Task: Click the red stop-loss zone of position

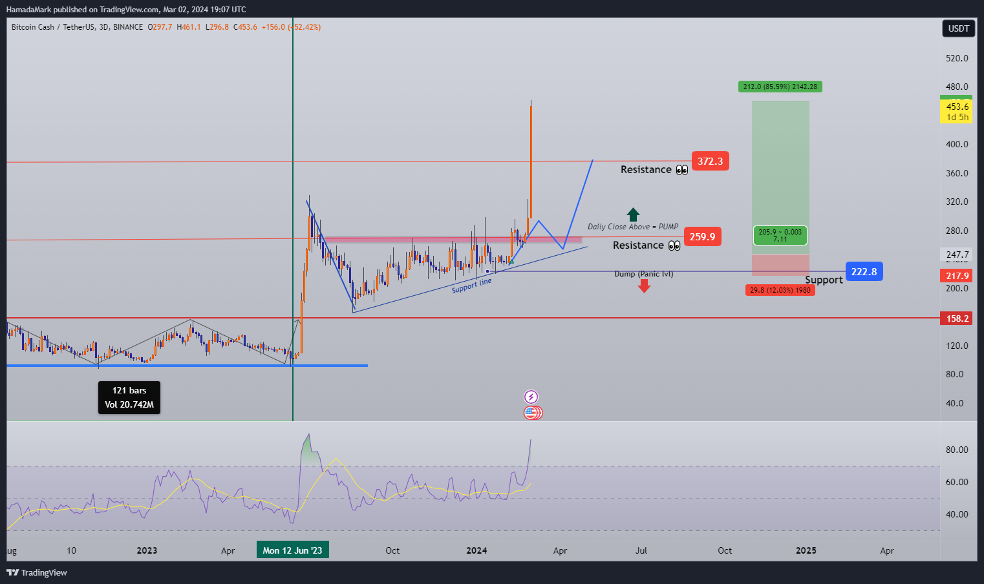Action: coord(780,265)
